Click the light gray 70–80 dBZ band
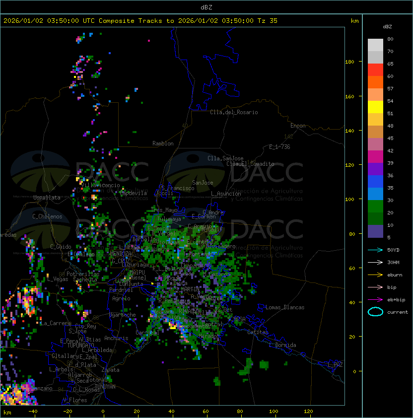This screenshot has width=413, height=418. tap(375, 45)
